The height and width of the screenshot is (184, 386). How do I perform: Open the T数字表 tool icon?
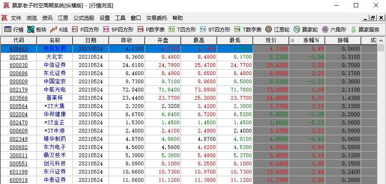pos(238,29)
